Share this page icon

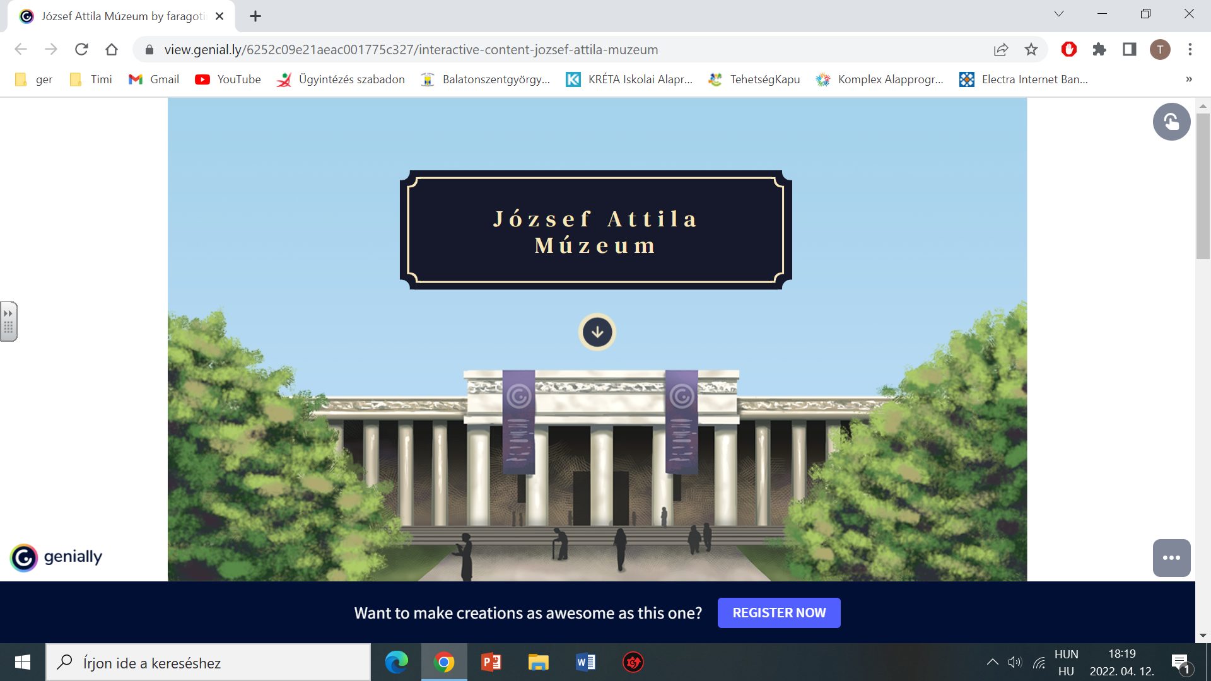pyautogui.click(x=1001, y=49)
